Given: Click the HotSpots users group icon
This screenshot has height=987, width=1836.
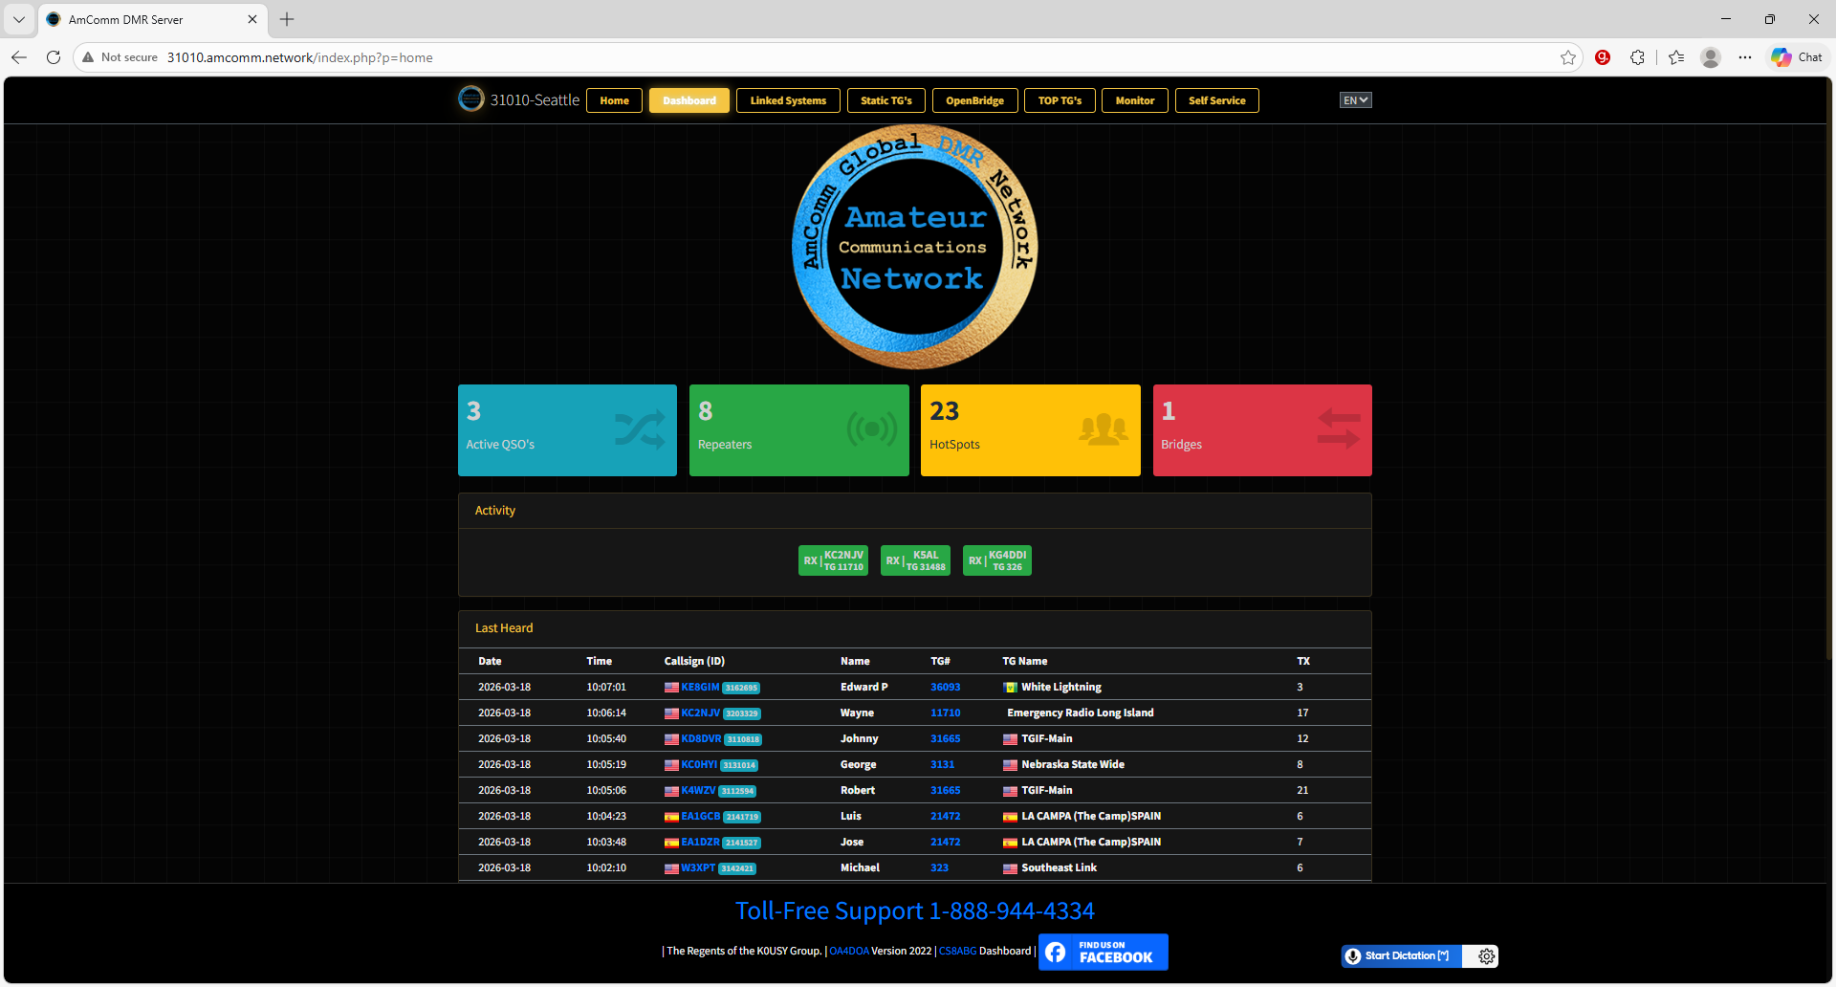Looking at the screenshot, I should tap(1103, 429).
